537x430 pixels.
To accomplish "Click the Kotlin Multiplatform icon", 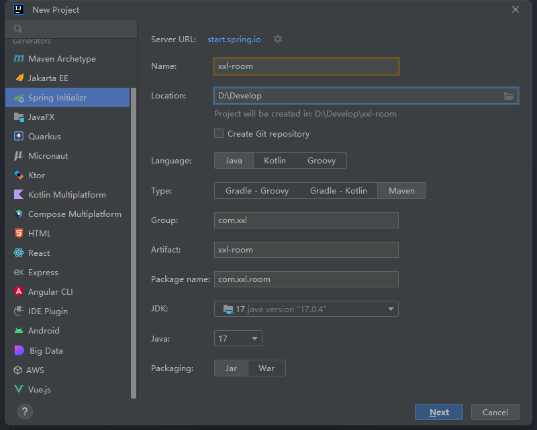I will pyautogui.click(x=19, y=194).
